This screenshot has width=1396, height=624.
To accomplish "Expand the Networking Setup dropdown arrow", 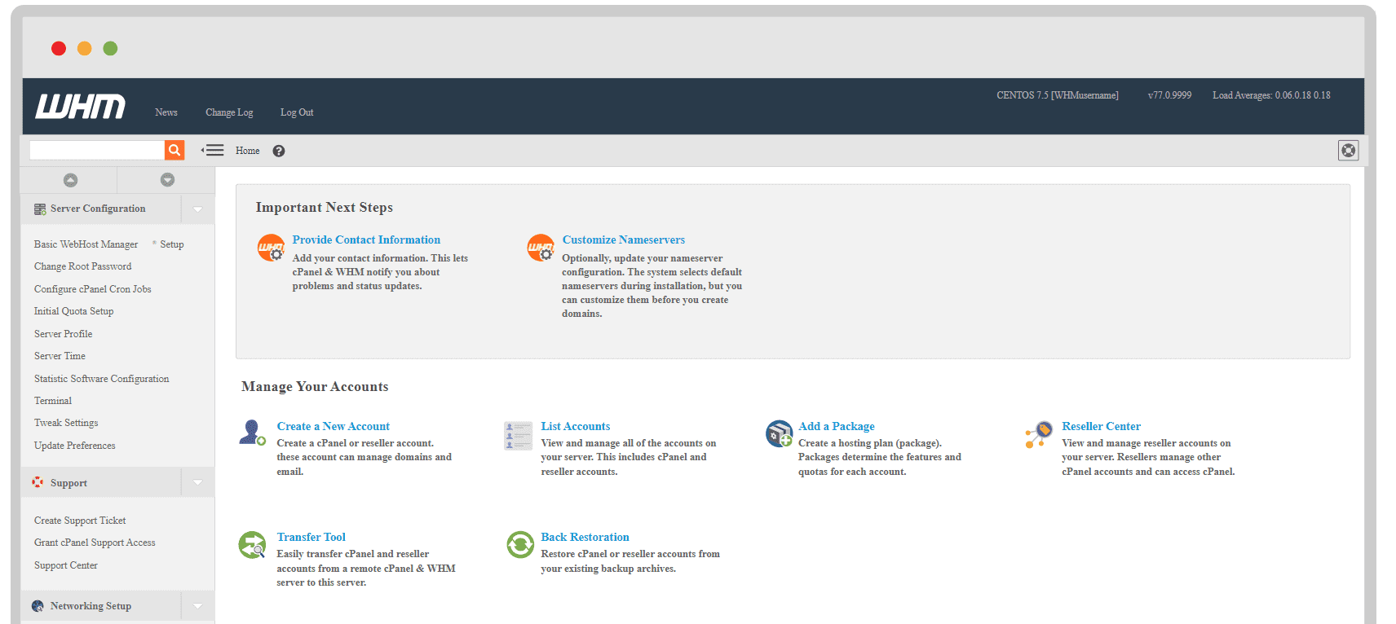I will pyautogui.click(x=197, y=606).
